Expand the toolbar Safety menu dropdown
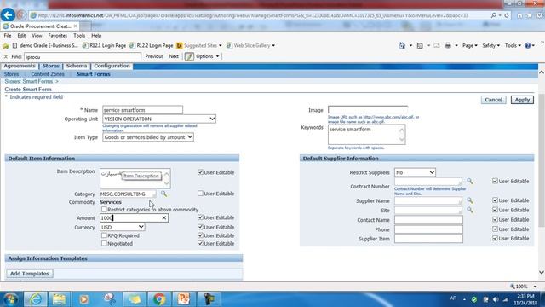 pos(490,45)
